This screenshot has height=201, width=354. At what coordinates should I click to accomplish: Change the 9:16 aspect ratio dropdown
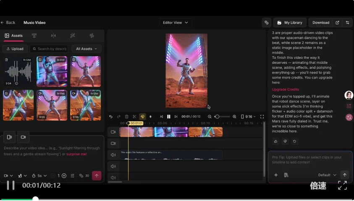tap(248, 117)
